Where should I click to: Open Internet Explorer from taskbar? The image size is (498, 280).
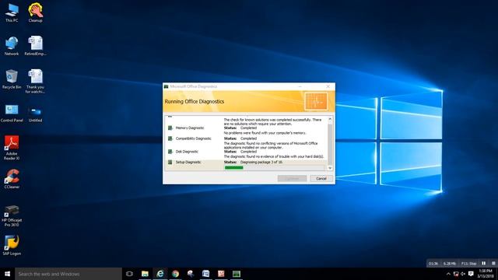click(x=160, y=274)
